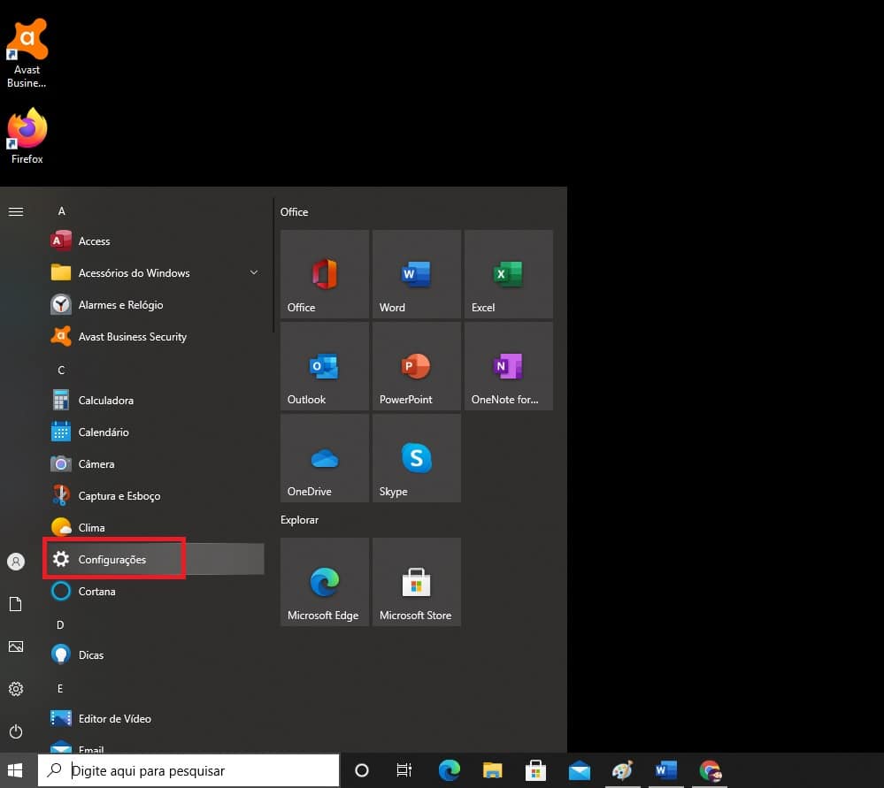Launch the Skype tile
Viewport: 884px width, 788px height.
point(417,458)
